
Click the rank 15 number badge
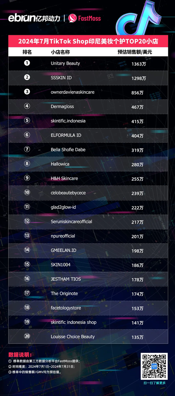(x=27, y=264)
